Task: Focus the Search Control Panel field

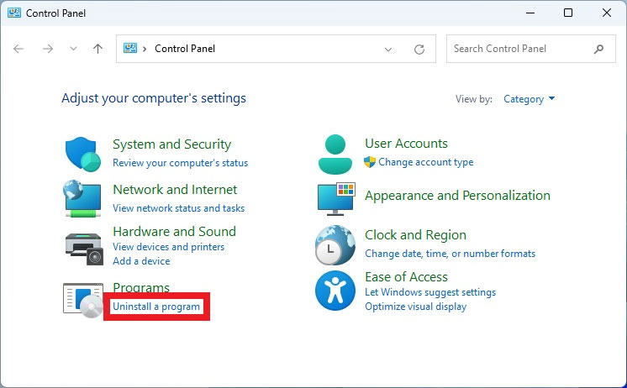Action: click(531, 49)
